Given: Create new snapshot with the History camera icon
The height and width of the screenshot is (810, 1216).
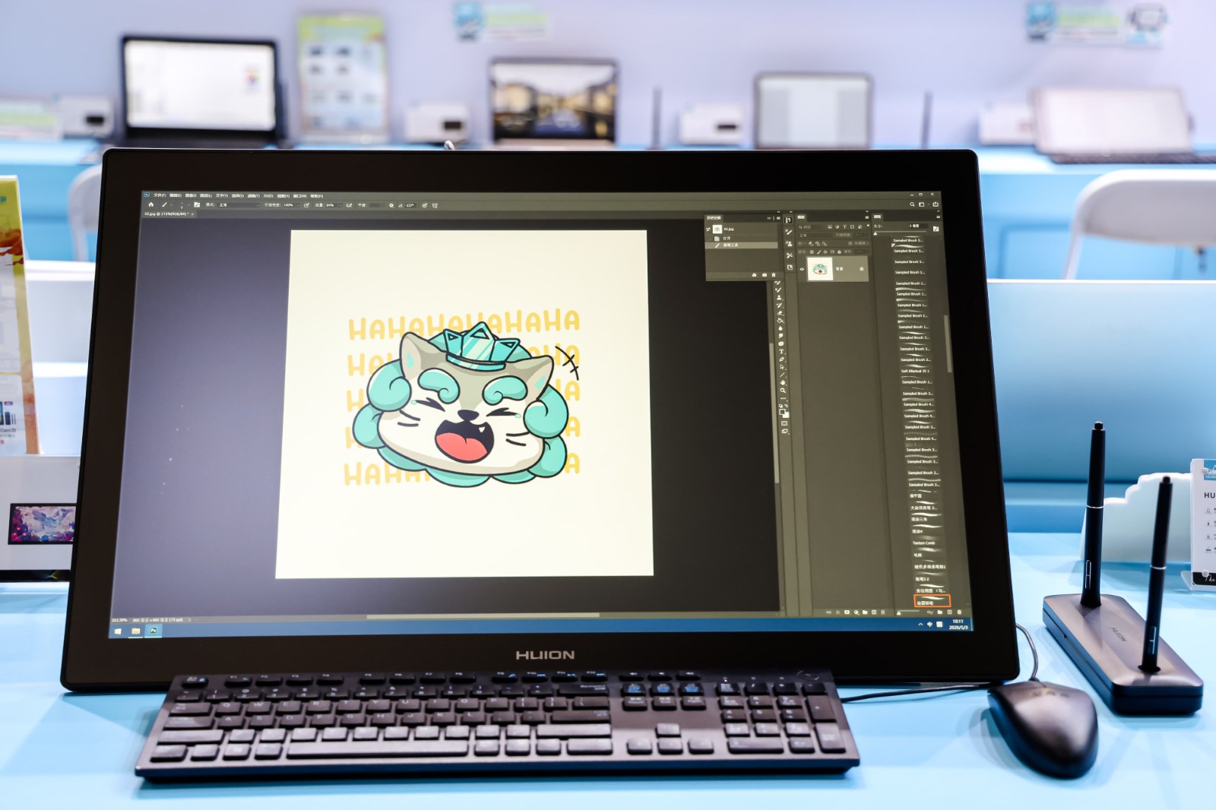Looking at the screenshot, I should [x=764, y=275].
